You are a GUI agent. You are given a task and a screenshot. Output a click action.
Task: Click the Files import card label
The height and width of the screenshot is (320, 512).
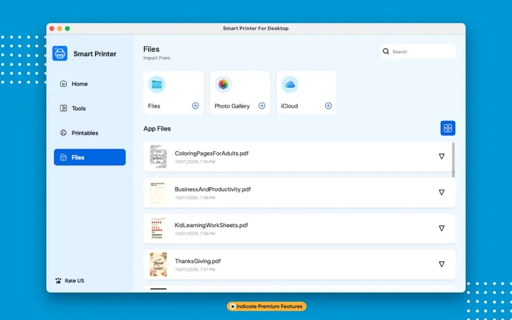[154, 106]
